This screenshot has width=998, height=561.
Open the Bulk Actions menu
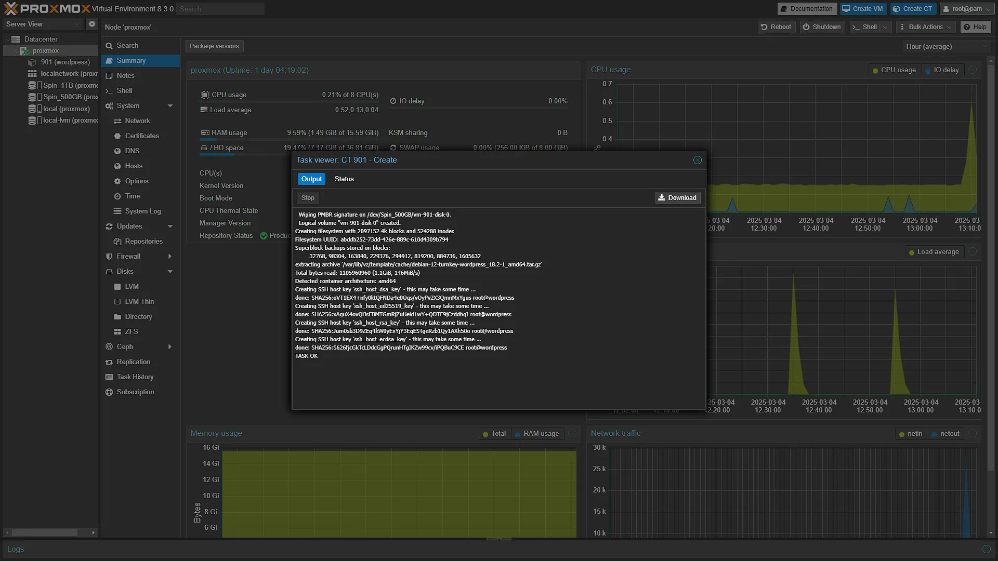click(926, 27)
